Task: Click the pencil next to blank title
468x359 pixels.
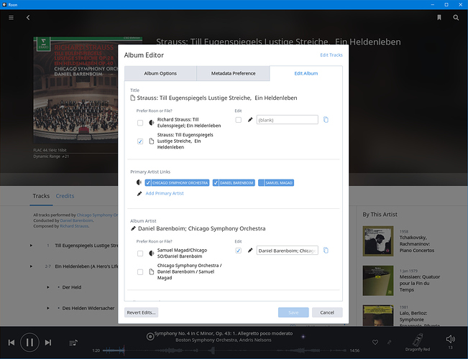Action: click(250, 120)
